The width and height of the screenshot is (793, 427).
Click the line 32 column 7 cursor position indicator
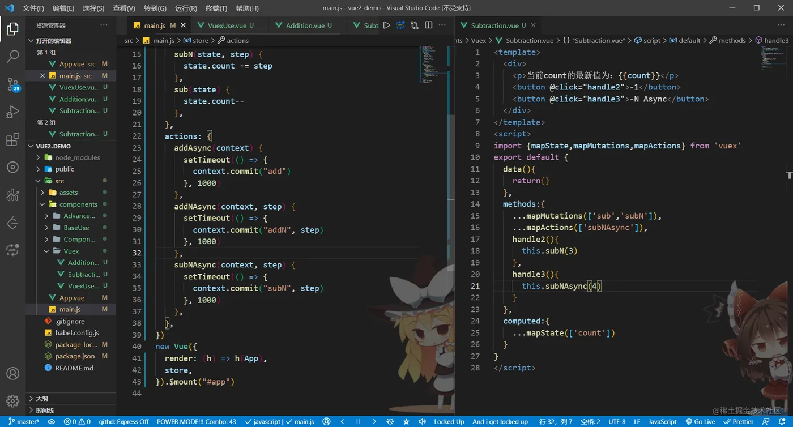tap(555, 421)
